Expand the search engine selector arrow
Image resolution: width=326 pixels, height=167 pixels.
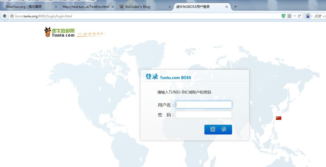[312, 16]
